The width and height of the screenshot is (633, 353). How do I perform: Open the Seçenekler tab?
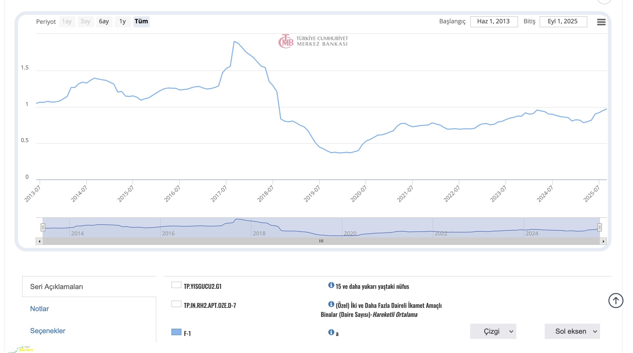[47, 331]
